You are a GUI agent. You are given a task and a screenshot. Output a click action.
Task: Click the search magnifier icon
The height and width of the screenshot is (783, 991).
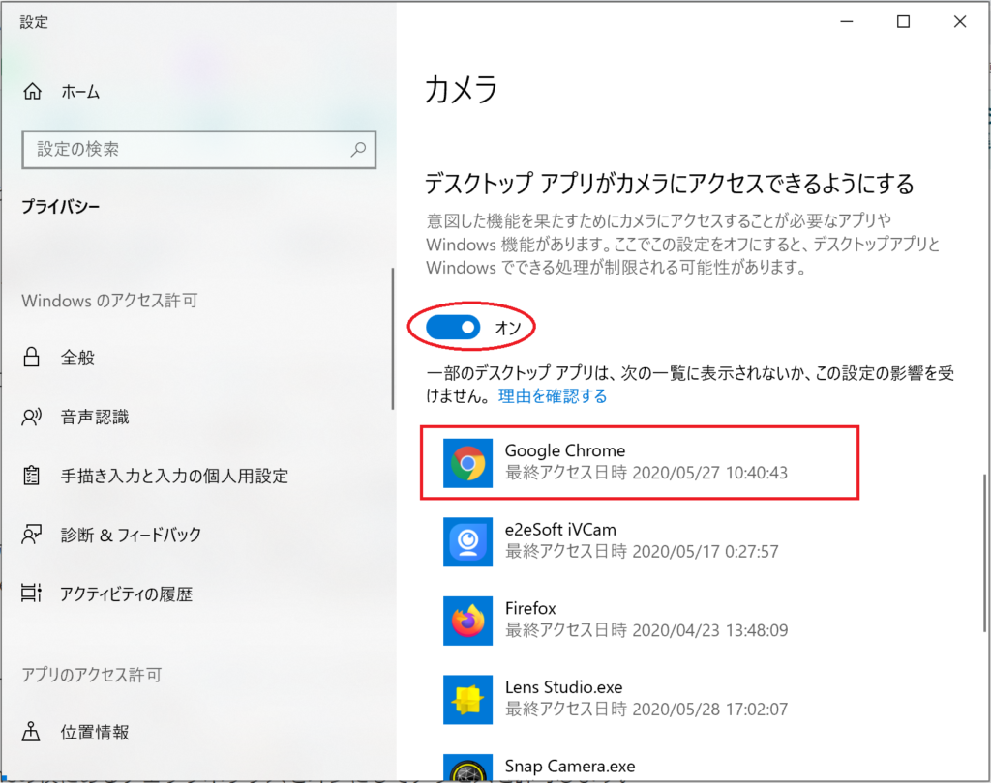click(x=358, y=149)
